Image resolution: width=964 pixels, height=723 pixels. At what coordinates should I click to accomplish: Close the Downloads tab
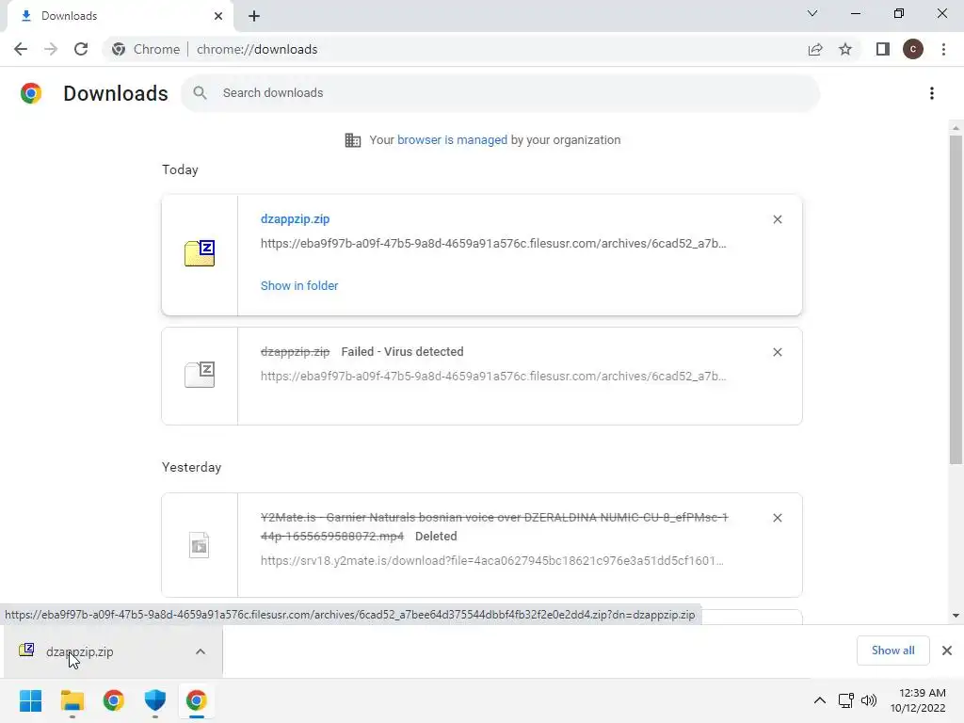[218, 16]
